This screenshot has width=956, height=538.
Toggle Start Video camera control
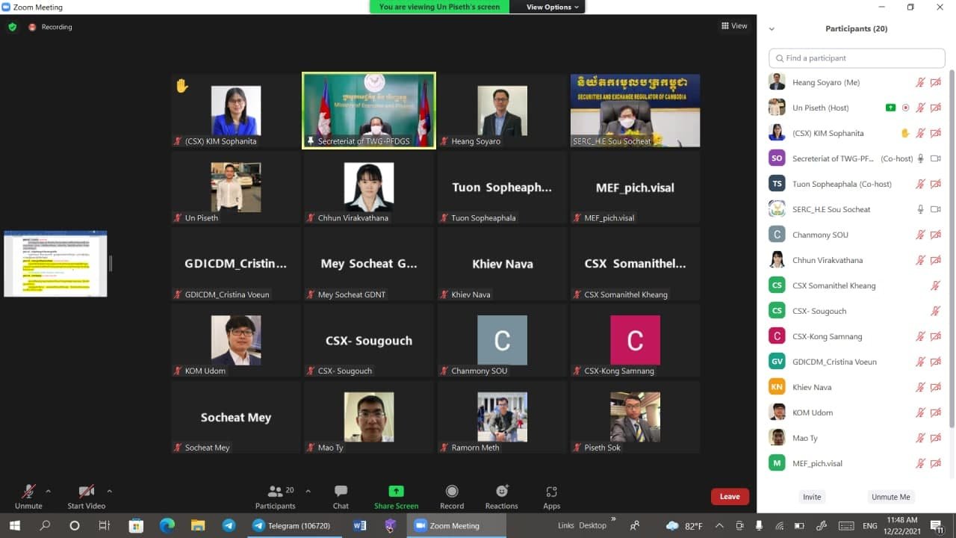click(x=86, y=492)
